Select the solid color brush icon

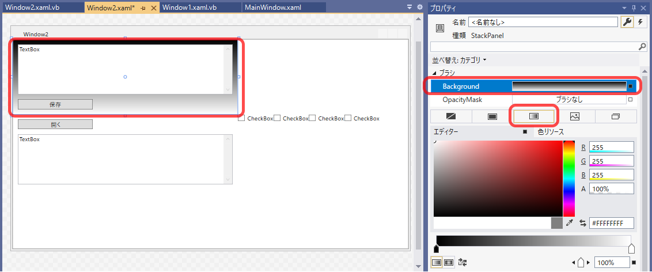(492, 116)
